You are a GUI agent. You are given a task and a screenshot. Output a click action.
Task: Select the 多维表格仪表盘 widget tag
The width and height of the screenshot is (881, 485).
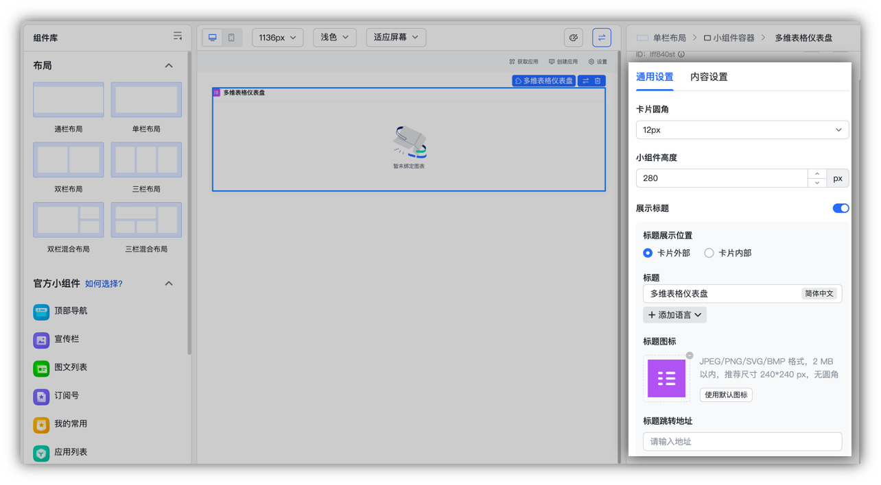(543, 81)
